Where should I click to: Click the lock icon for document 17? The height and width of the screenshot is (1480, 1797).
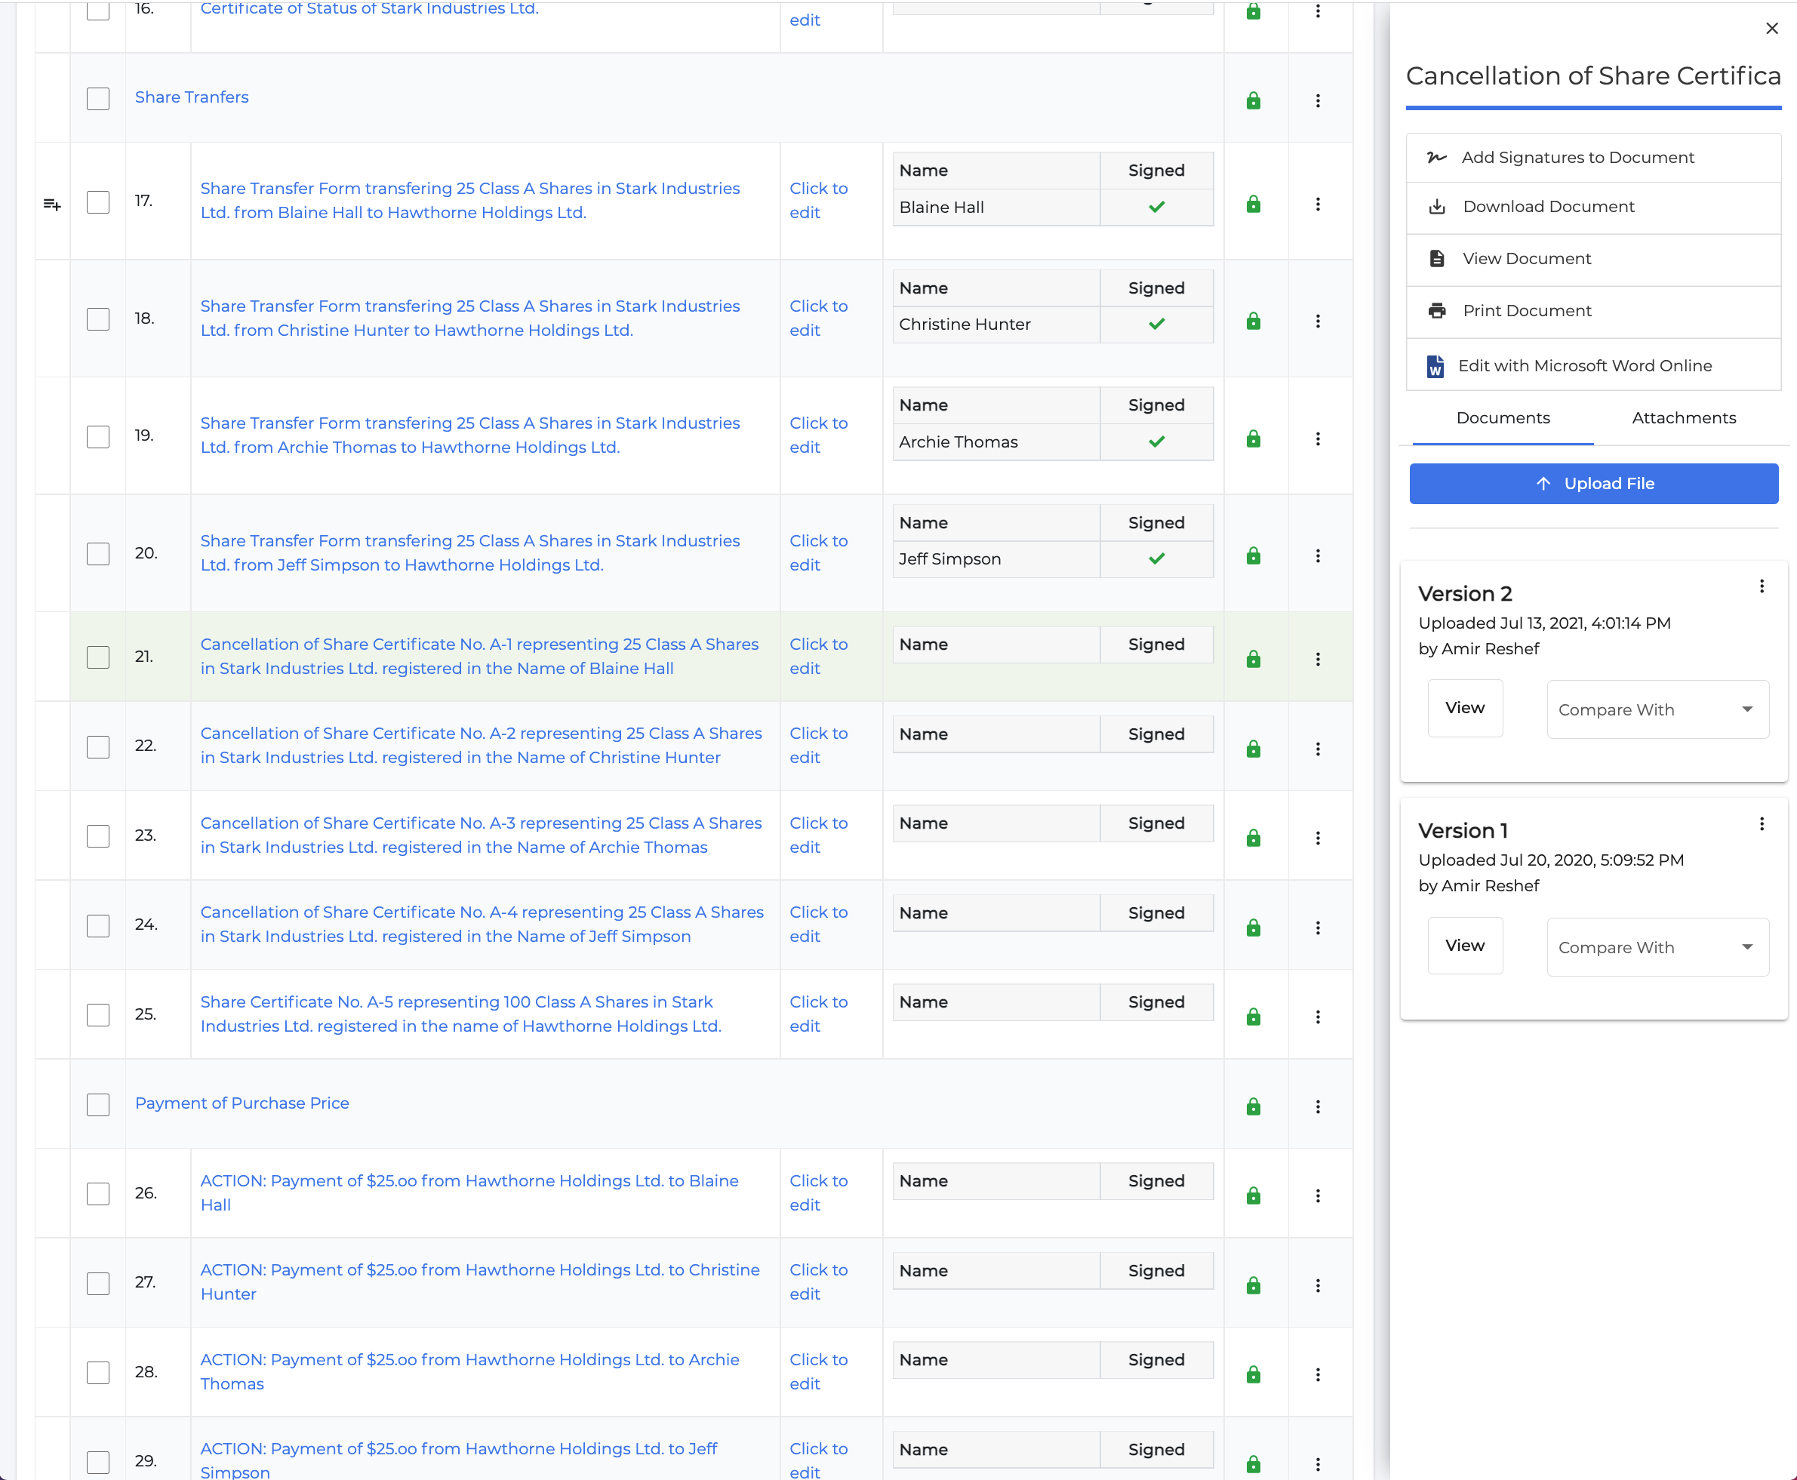pyautogui.click(x=1253, y=204)
